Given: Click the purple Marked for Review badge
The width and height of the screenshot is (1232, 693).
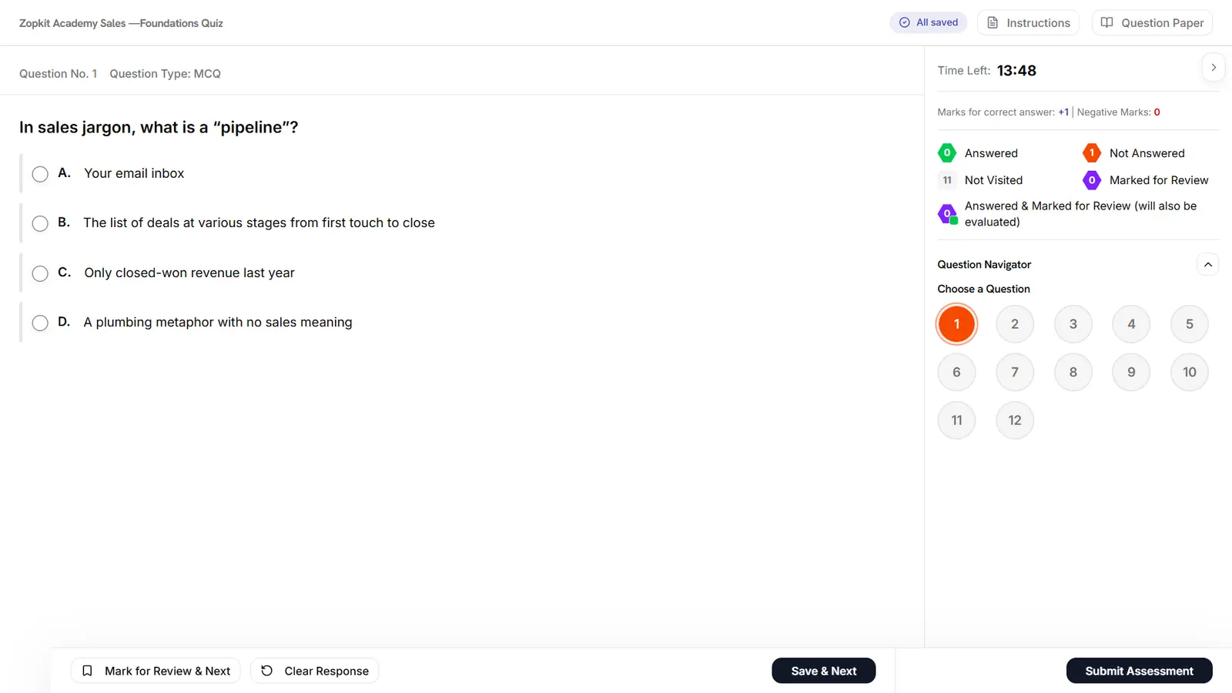Looking at the screenshot, I should click(1091, 180).
